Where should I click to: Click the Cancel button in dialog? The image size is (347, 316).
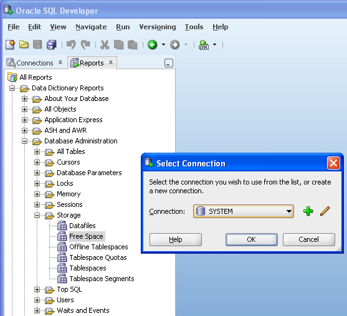(309, 239)
